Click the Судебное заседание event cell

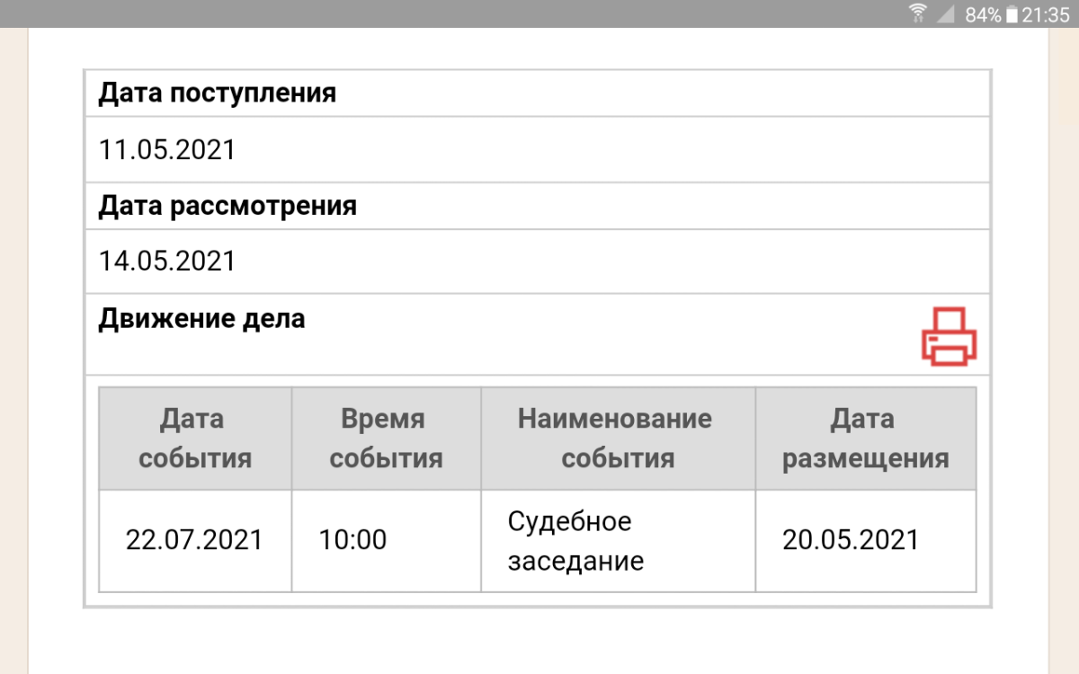tap(619, 540)
